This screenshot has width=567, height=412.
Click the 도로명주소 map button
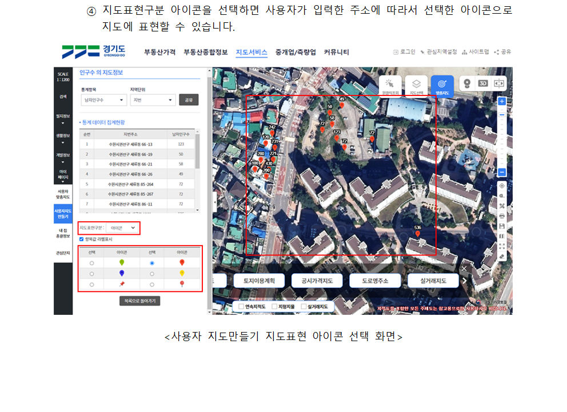tap(375, 281)
